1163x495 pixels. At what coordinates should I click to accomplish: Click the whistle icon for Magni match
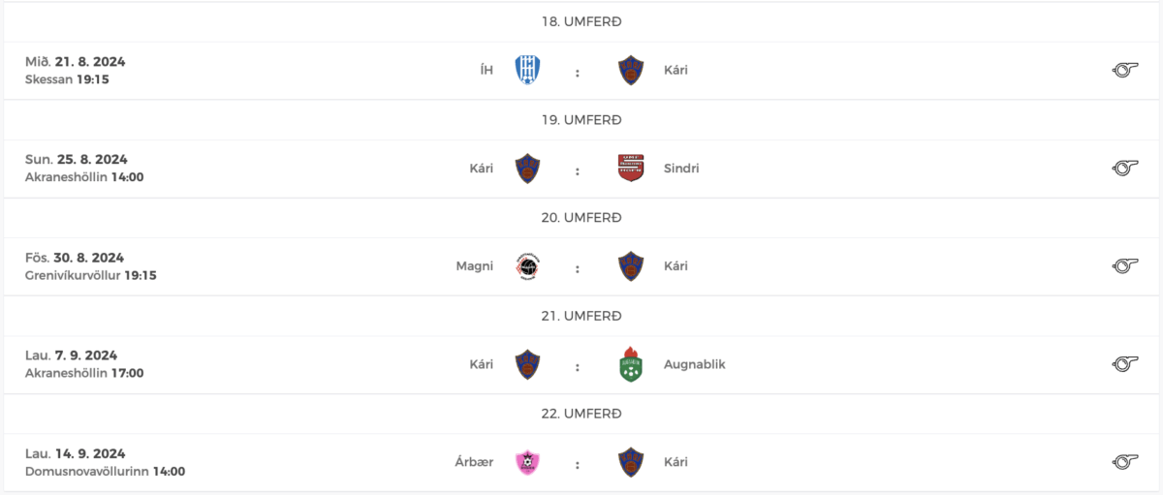1124,266
